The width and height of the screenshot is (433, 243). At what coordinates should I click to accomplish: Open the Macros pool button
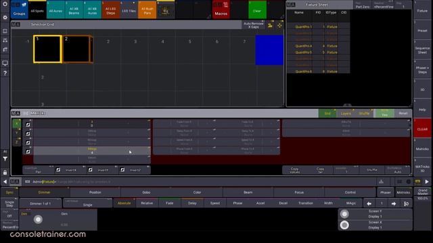pyautogui.click(x=221, y=9)
